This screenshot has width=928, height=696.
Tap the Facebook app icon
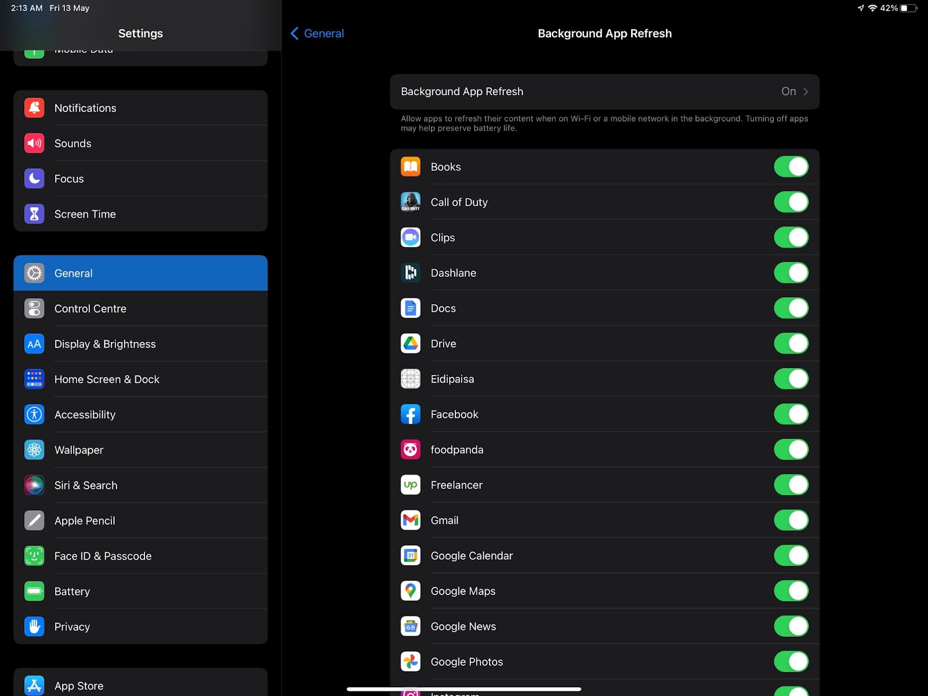pos(411,415)
